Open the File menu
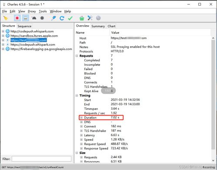This screenshot has height=170, width=217. point(4,11)
